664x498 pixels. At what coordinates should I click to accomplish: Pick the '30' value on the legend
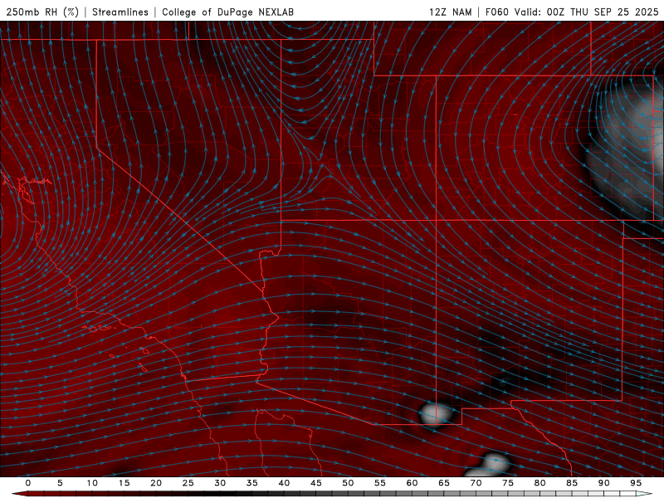pyautogui.click(x=220, y=483)
